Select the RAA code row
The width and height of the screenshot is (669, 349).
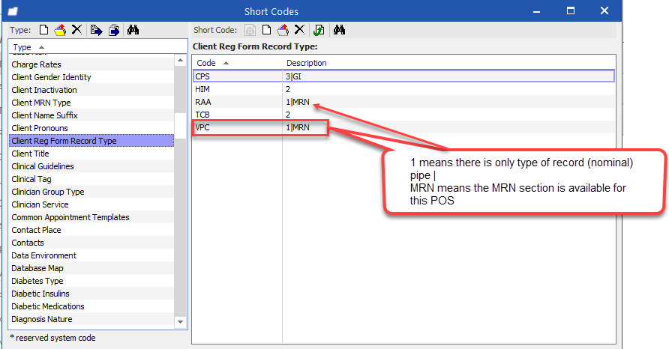click(403, 102)
